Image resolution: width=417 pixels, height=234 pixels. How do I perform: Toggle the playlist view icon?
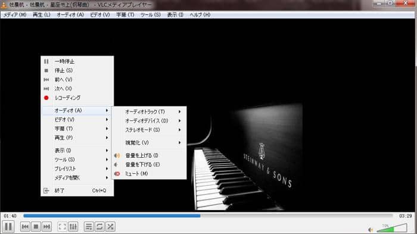coord(89,227)
